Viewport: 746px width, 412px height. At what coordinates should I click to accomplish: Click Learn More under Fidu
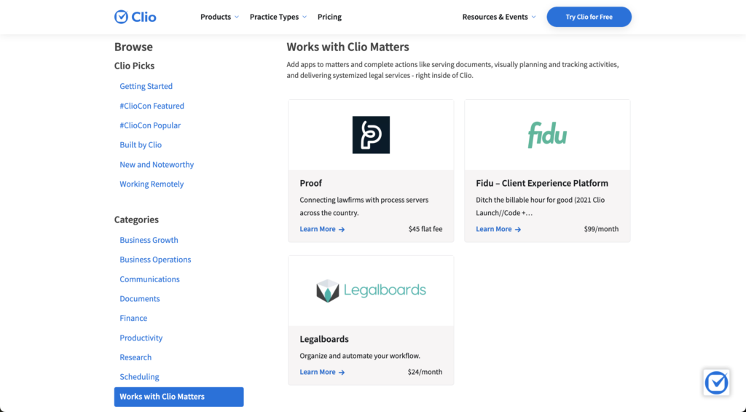tap(498, 229)
